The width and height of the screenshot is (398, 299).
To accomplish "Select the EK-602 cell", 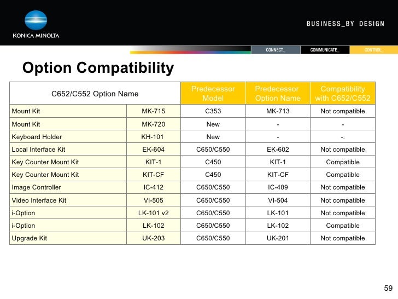I will (x=278, y=150).
